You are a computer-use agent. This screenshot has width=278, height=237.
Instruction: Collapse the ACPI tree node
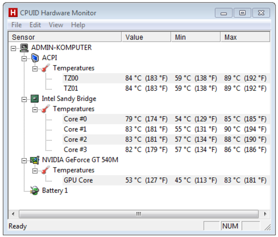pos(24,58)
